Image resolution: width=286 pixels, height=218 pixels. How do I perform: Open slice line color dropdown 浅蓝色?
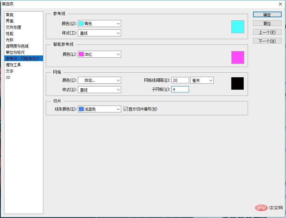pyautogui.click(x=100, y=109)
